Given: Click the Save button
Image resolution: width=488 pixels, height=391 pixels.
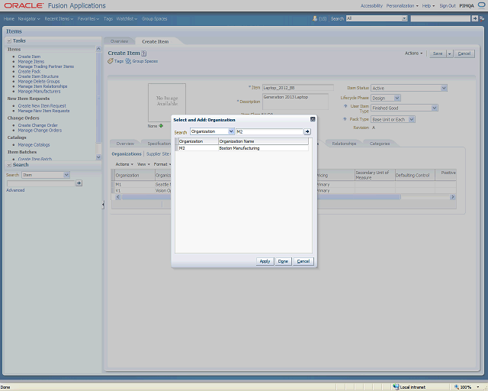Looking at the screenshot, I should click(438, 53).
